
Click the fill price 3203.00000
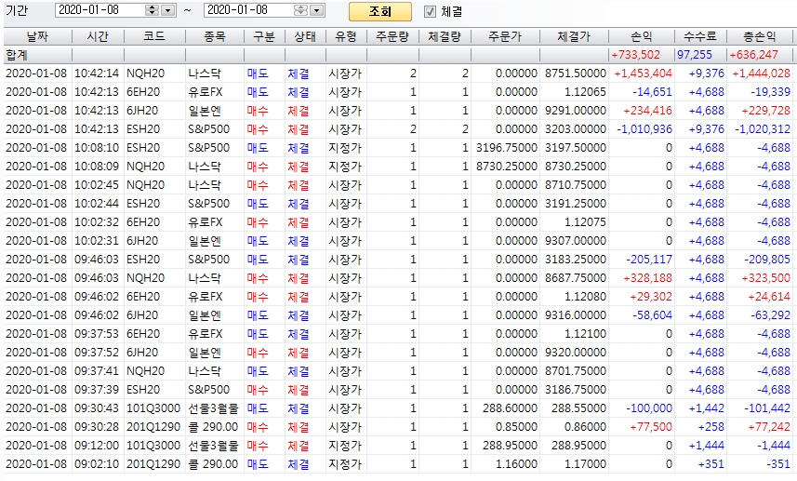pos(576,129)
